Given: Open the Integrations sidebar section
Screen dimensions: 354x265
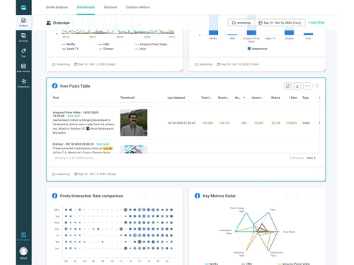Looking at the screenshot, I should tap(23, 83).
